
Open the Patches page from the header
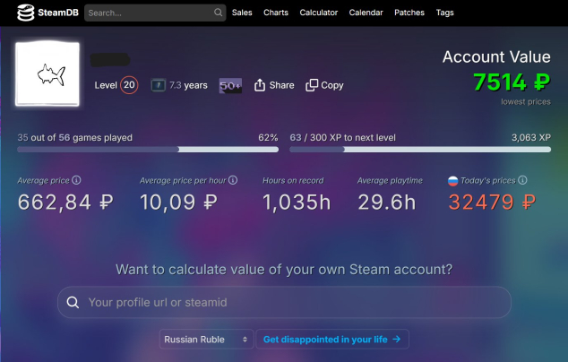pos(409,13)
